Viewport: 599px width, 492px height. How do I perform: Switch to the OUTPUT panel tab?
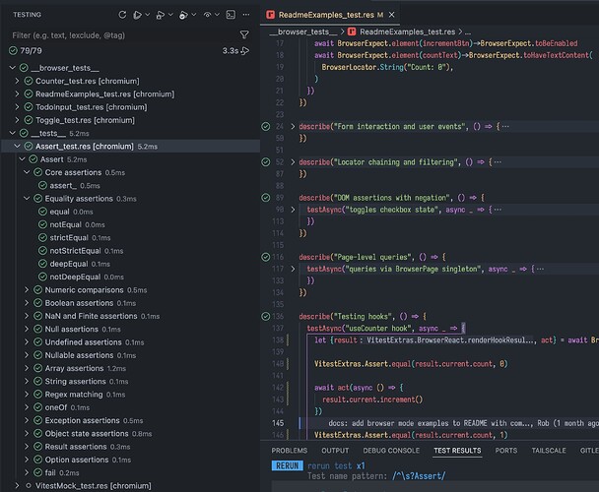335,451
